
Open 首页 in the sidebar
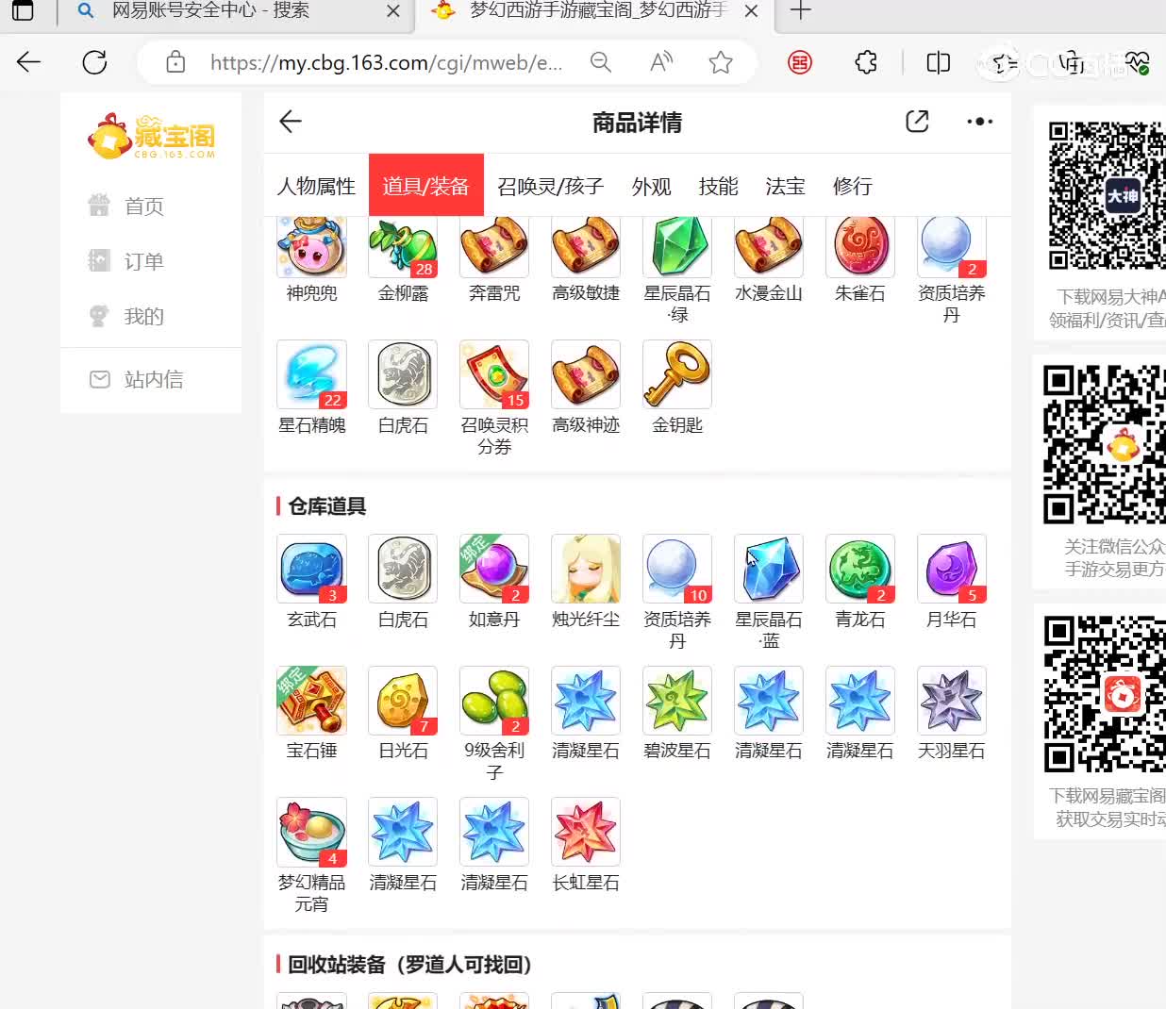click(x=126, y=207)
